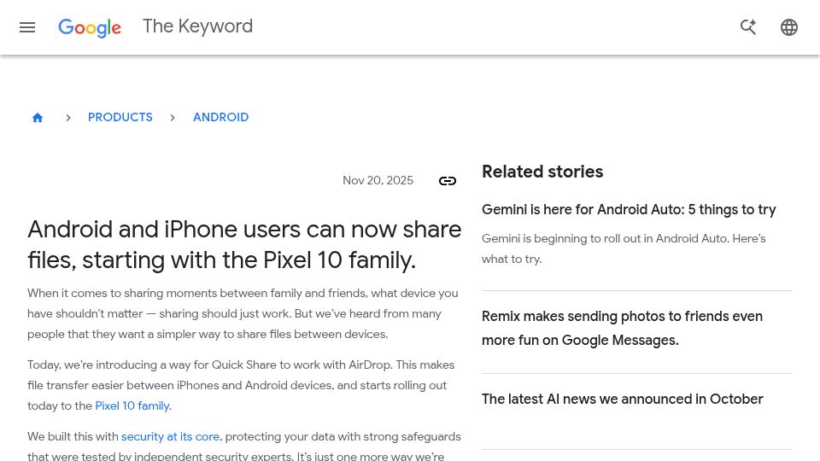Open Gemini is here for Android Auto story
This screenshot has width=820, height=461.
[629, 210]
